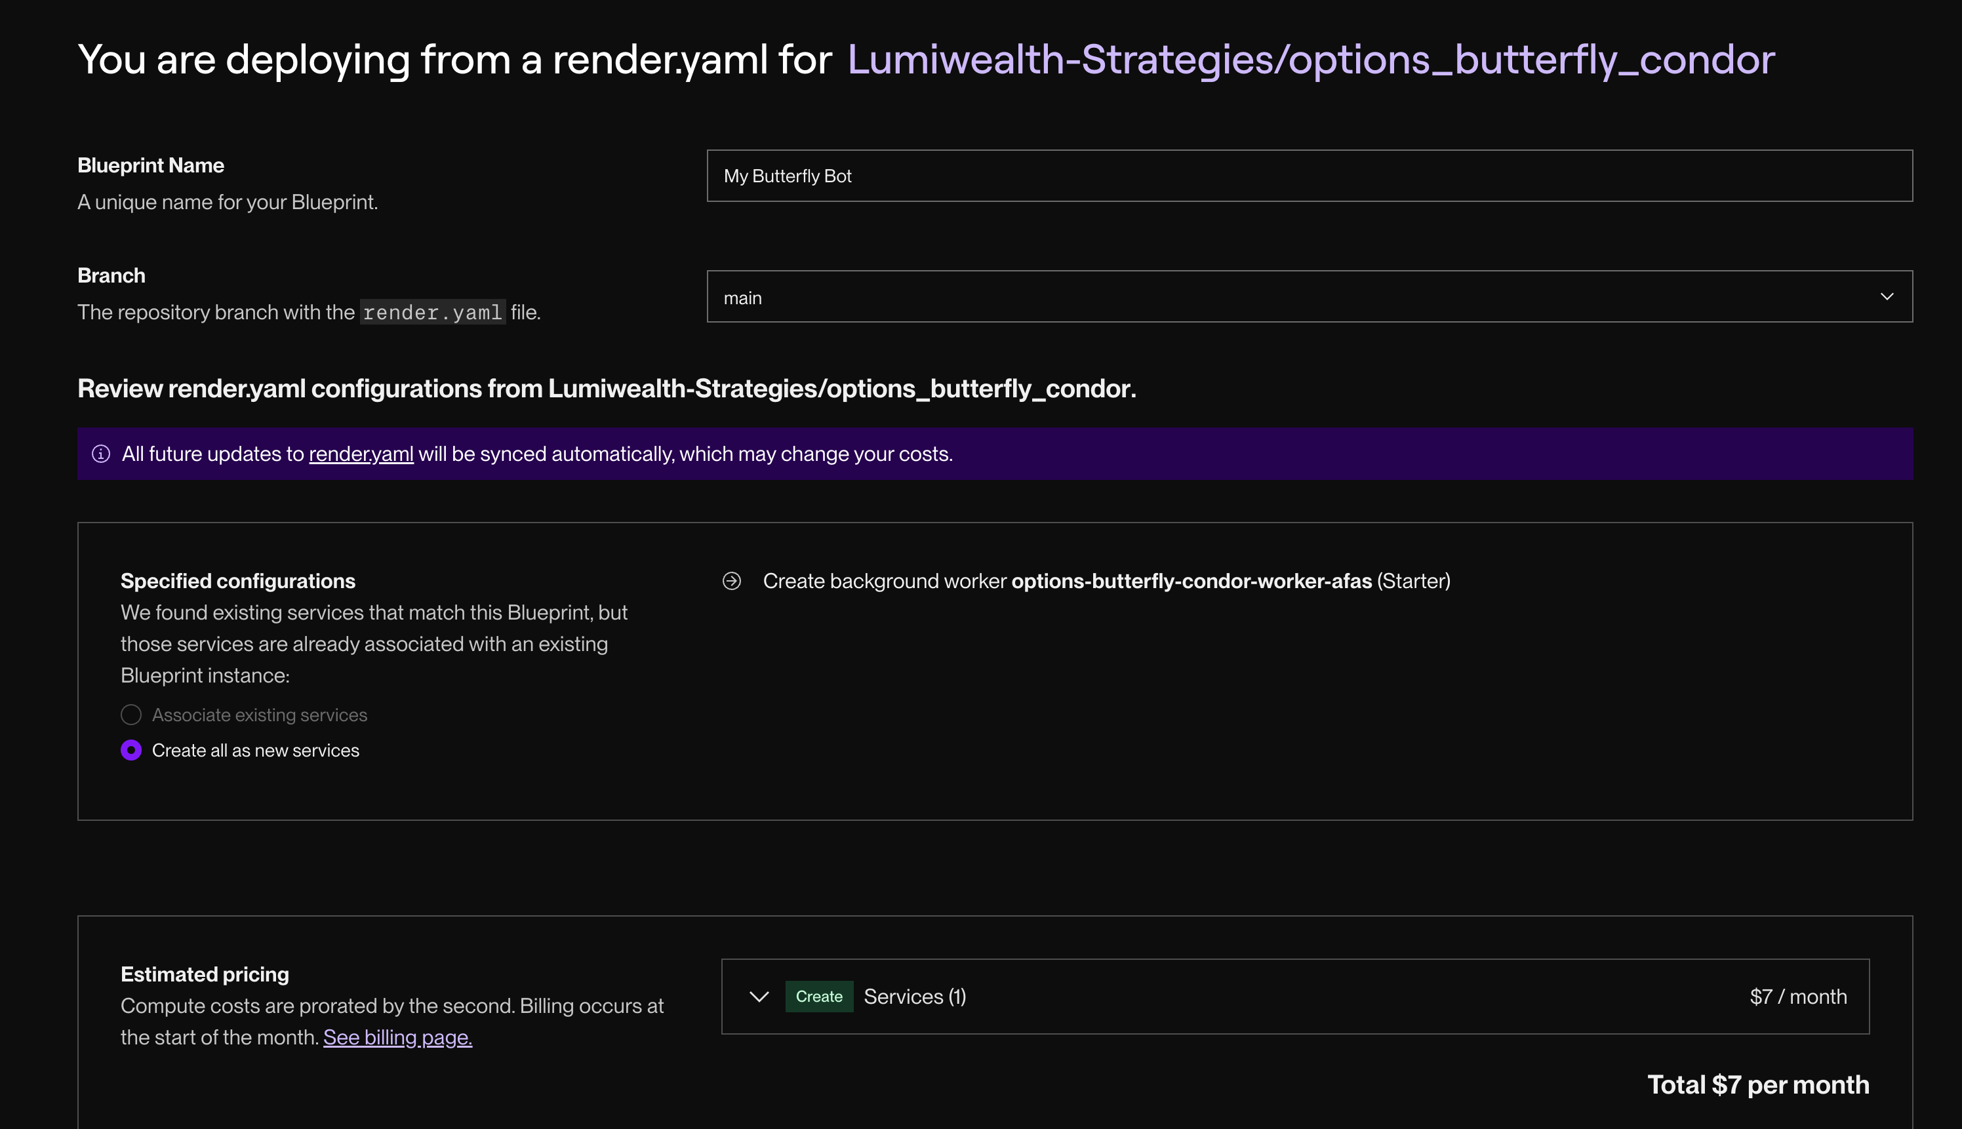Viewport: 1962px width, 1129px height.
Task: Click the green Create badge
Action: point(818,997)
